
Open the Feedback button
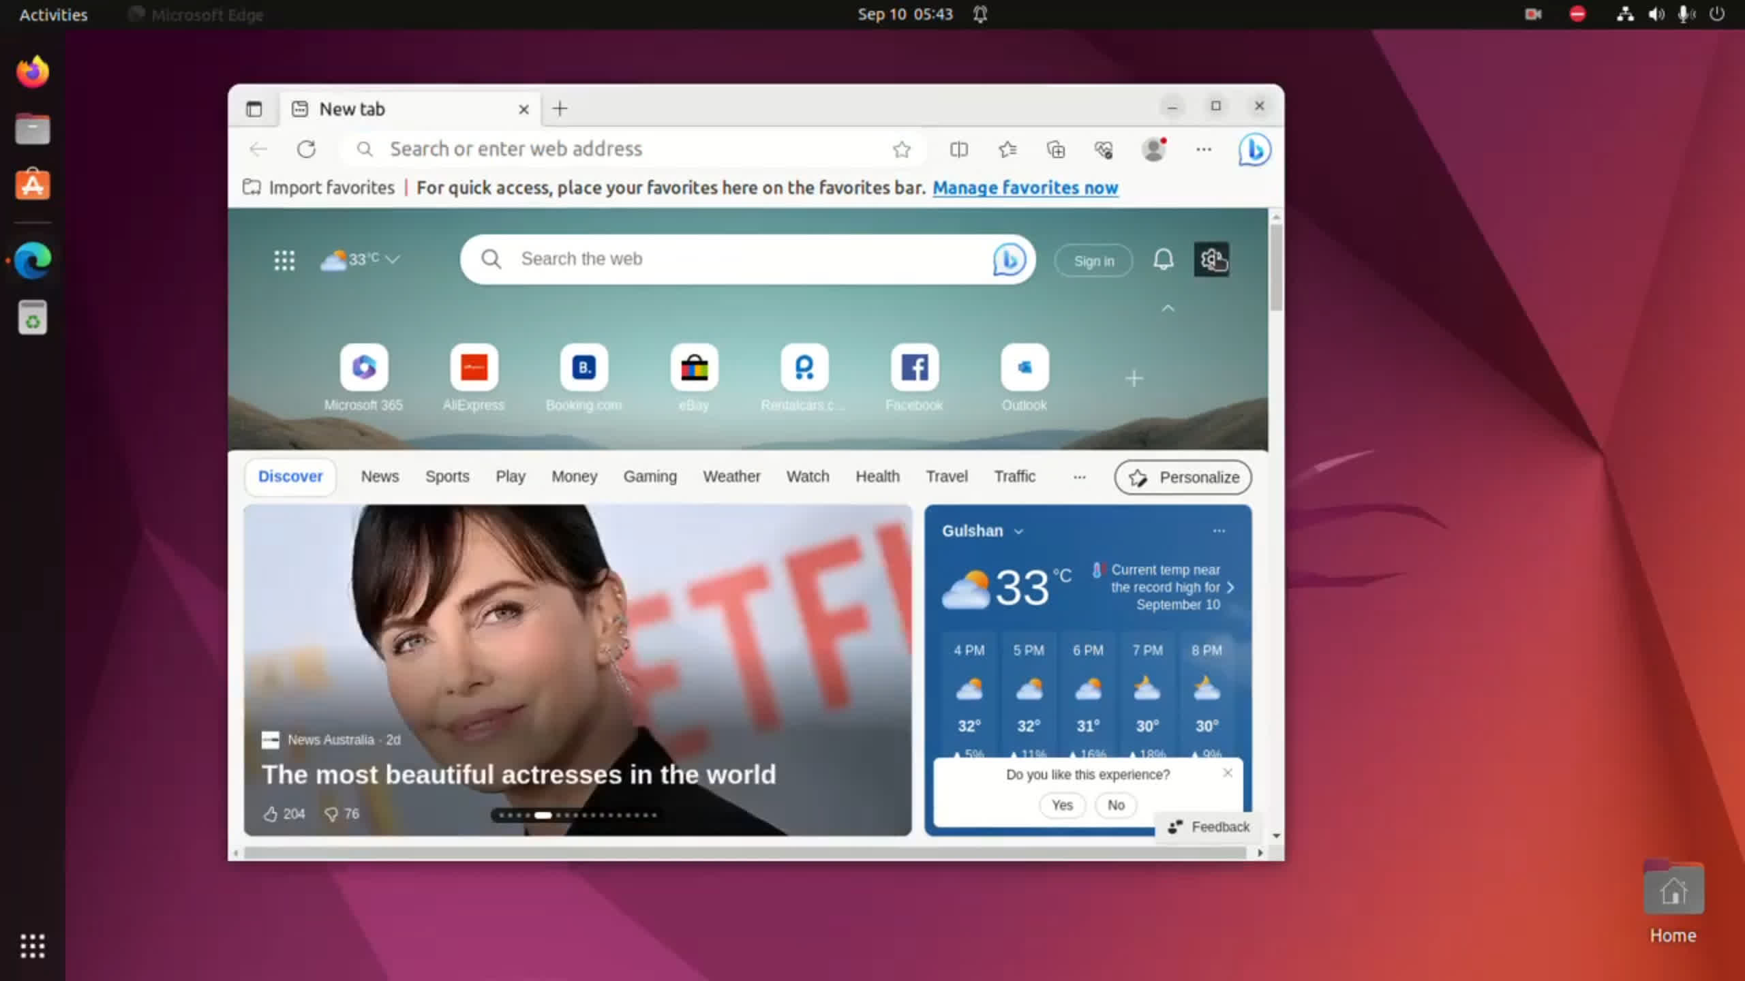[x=1209, y=827]
